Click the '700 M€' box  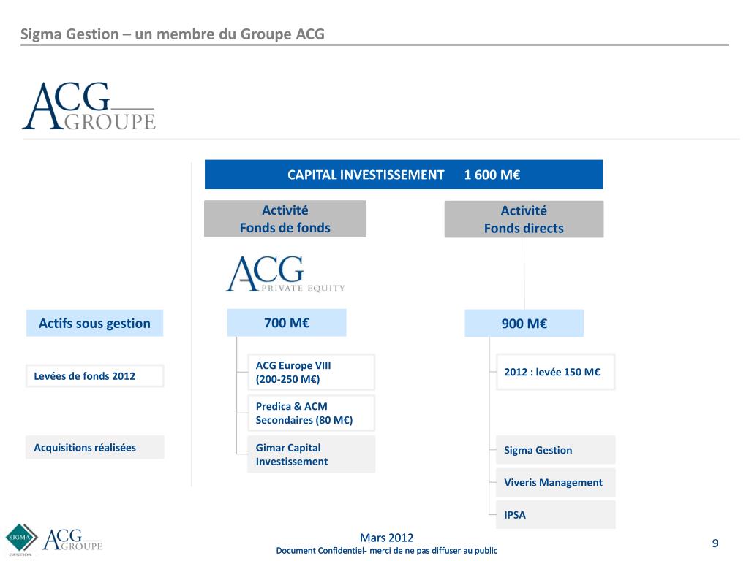click(x=287, y=323)
